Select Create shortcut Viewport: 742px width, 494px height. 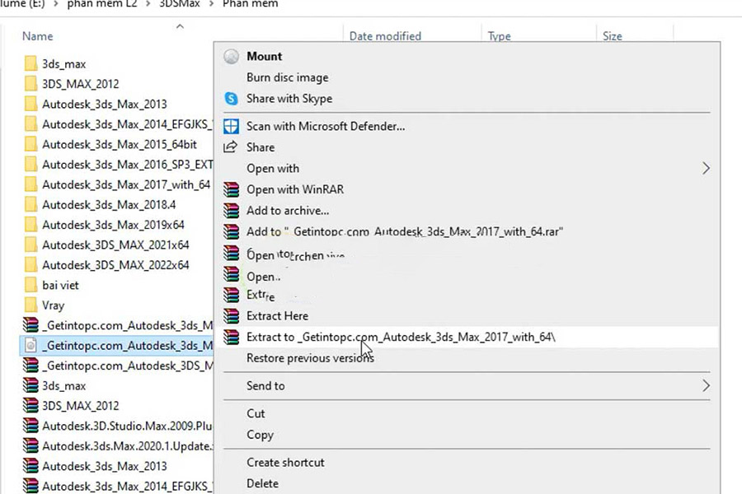click(285, 463)
